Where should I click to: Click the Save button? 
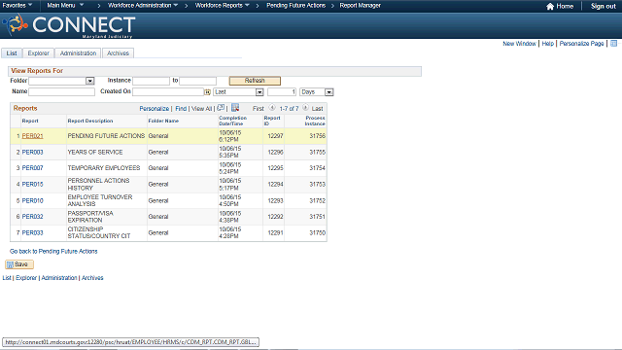click(x=19, y=264)
